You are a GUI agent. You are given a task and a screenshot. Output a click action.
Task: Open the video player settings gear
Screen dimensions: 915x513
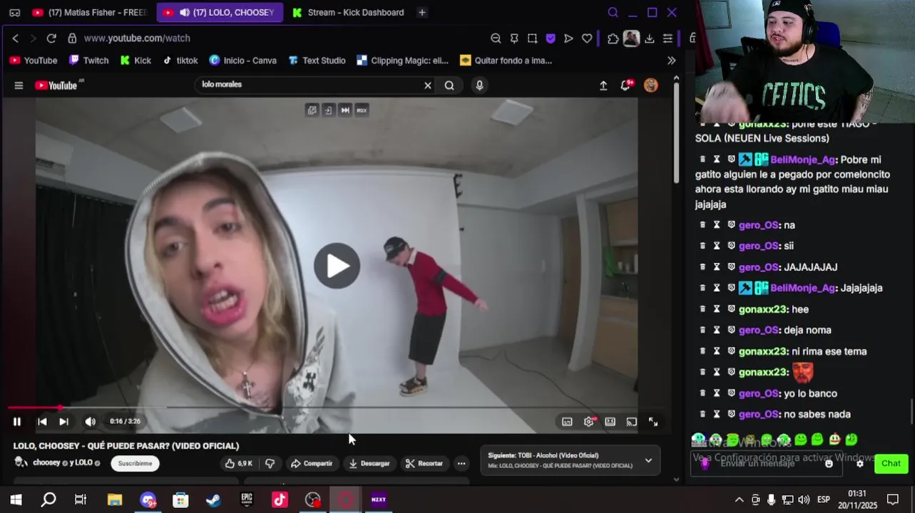pos(589,421)
